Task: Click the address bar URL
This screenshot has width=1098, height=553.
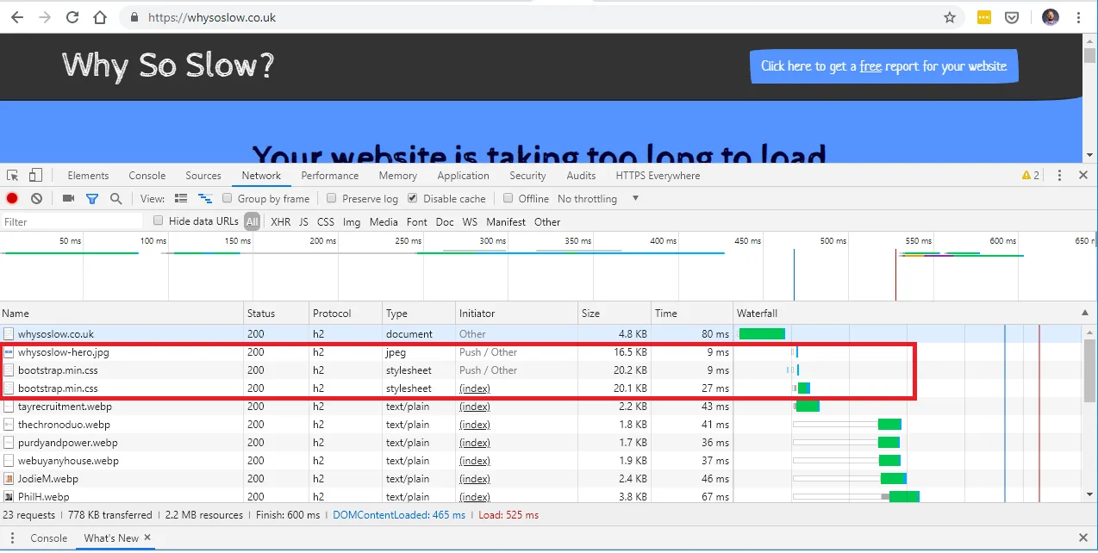Action: tap(212, 17)
